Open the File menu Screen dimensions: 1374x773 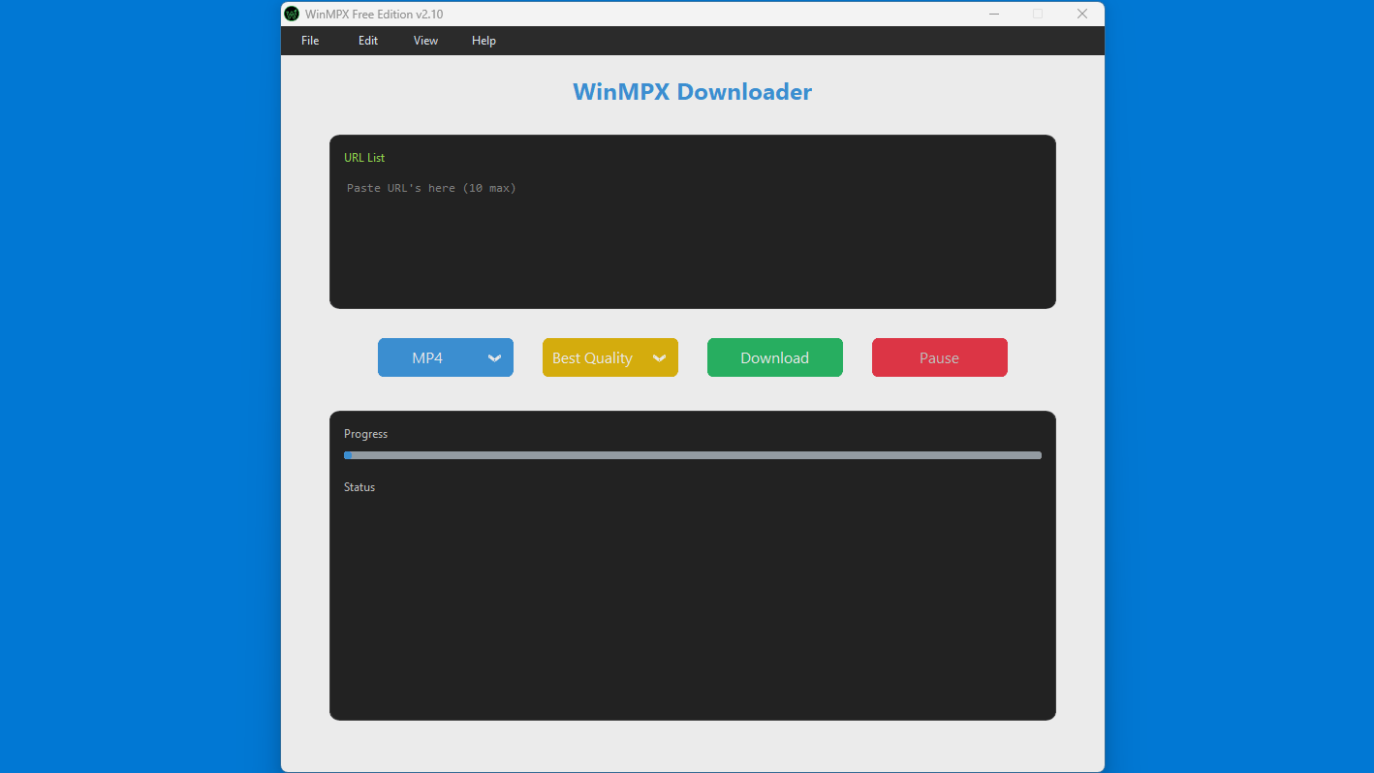(x=309, y=40)
